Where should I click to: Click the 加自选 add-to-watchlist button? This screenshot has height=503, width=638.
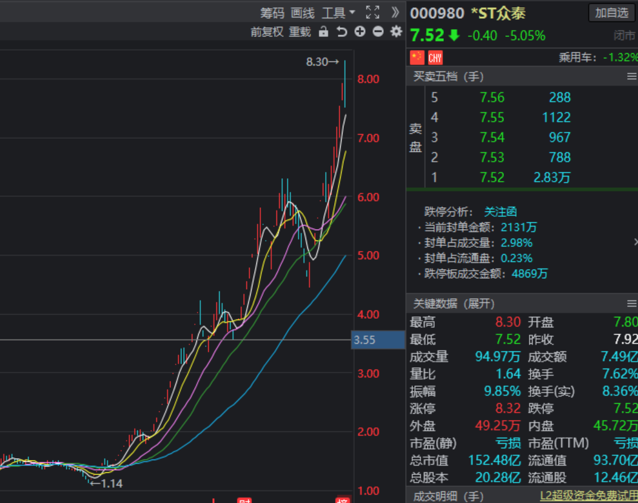tap(612, 13)
